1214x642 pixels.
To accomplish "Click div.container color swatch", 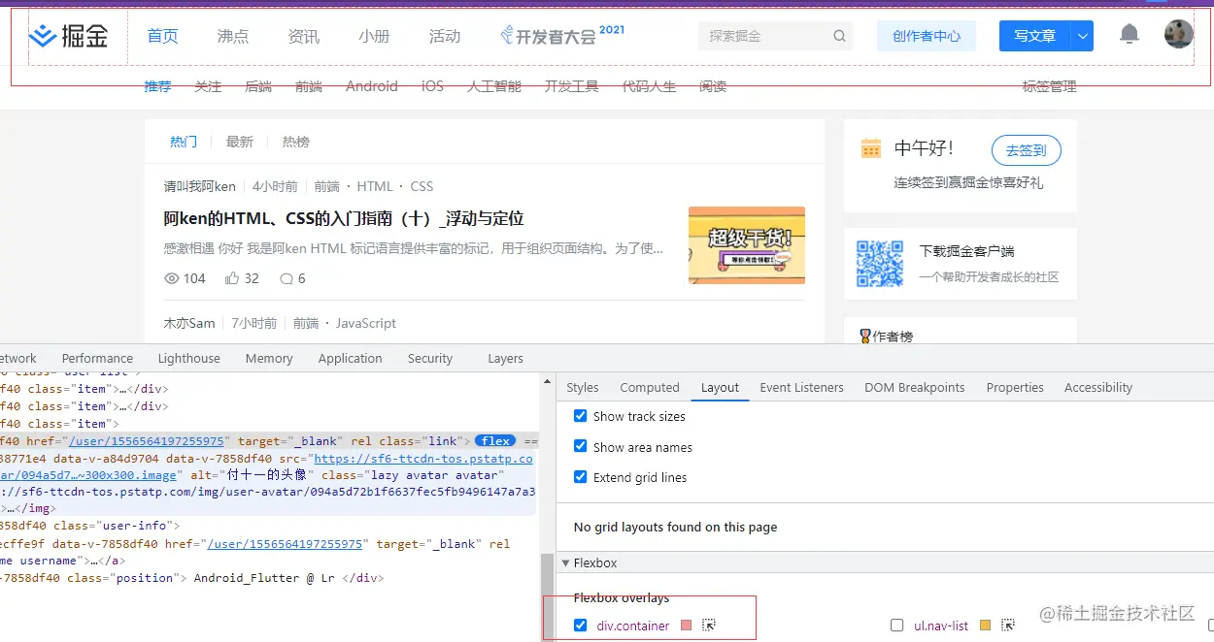I will [686, 626].
